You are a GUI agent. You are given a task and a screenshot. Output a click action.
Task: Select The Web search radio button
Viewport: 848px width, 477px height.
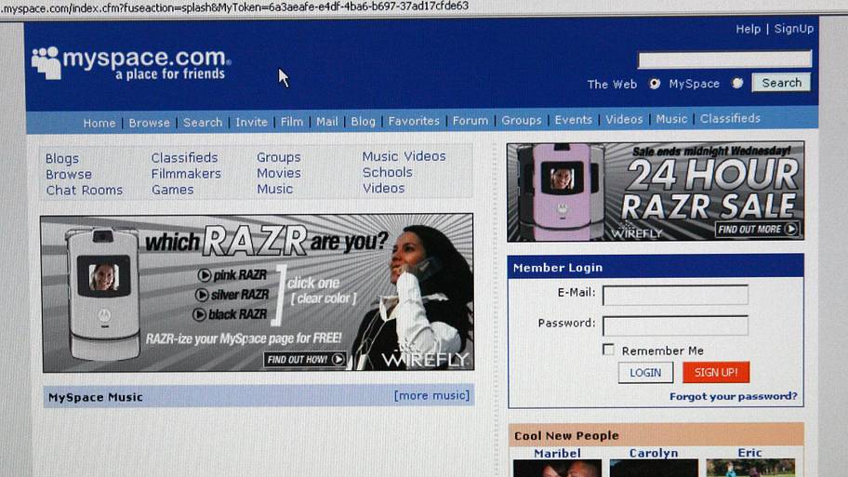click(655, 84)
